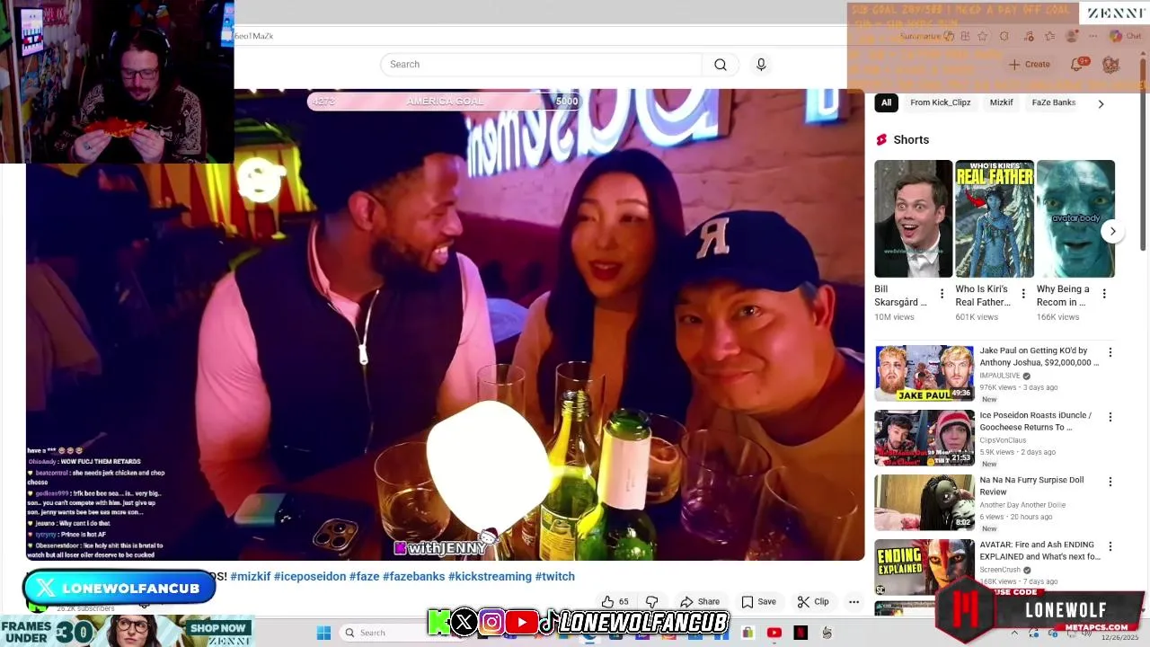Dislike the video with thumbs down
The height and width of the screenshot is (647, 1150).
coord(652,602)
